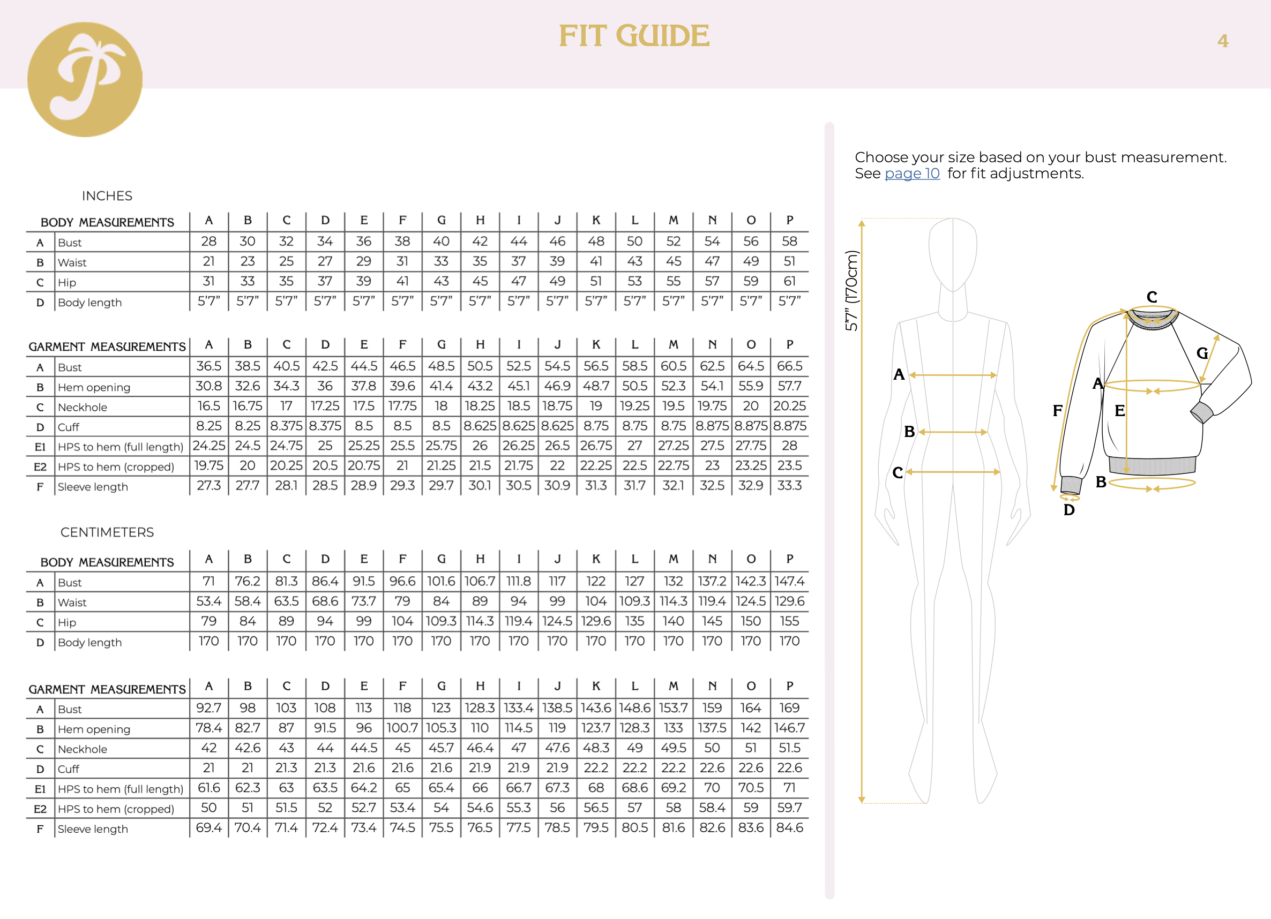Click the C neckhole label above the sweatshirt
This screenshot has width=1271, height=919.
coord(1152,297)
